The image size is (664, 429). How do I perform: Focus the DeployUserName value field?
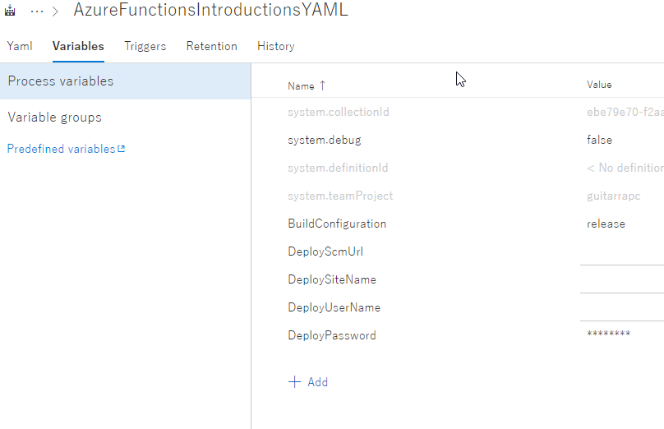click(x=621, y=308)
